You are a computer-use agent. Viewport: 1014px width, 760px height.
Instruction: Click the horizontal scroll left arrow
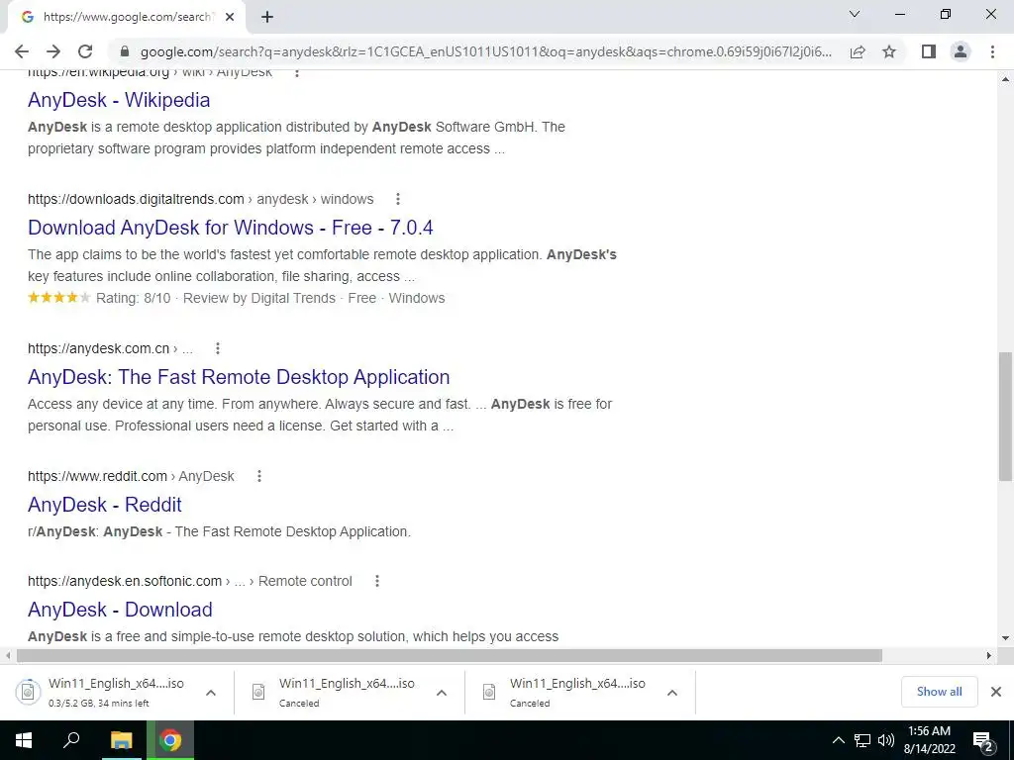click(x=7, y=655)
